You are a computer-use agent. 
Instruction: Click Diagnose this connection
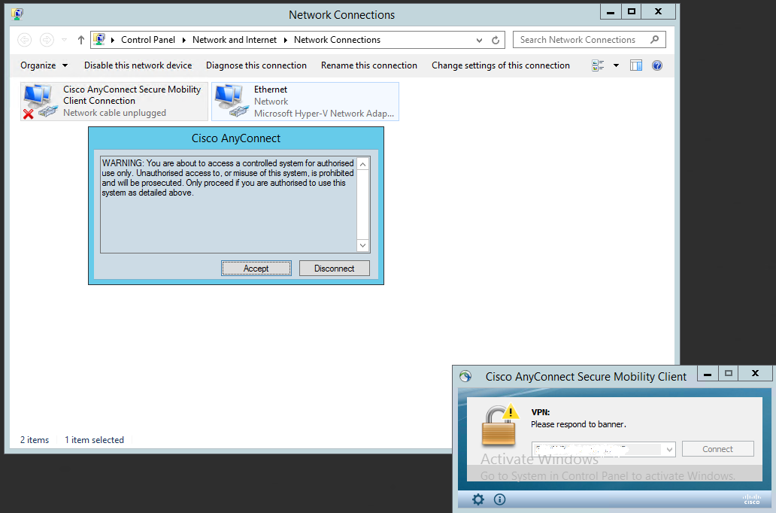[256, 65]
